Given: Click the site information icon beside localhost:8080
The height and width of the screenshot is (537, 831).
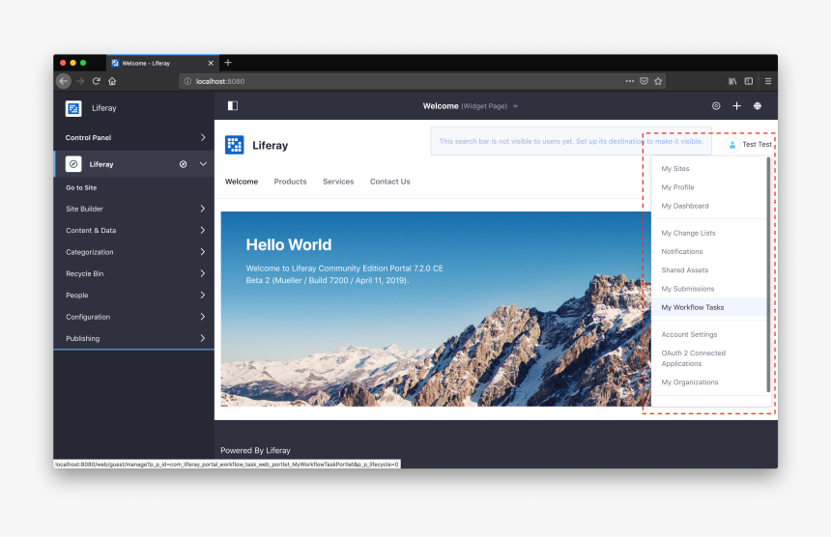Looking at the screenshot, I should [187, 81].
